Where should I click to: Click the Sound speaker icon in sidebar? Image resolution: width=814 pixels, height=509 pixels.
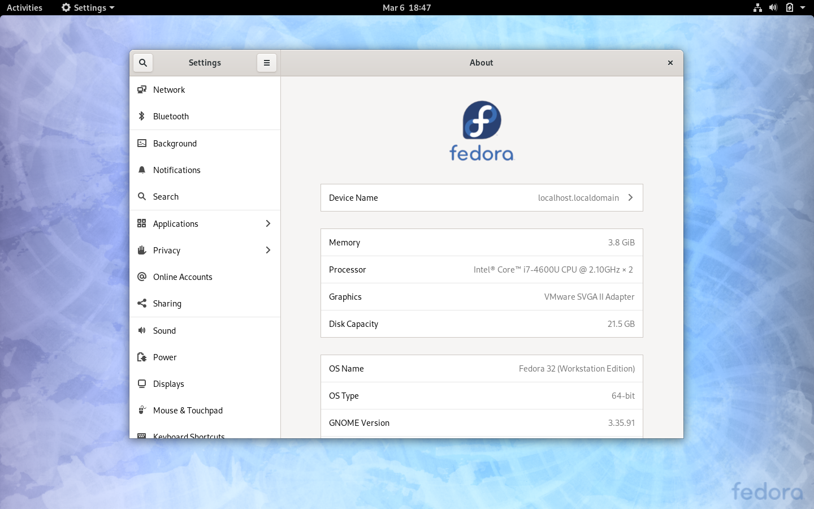[142, 330]
